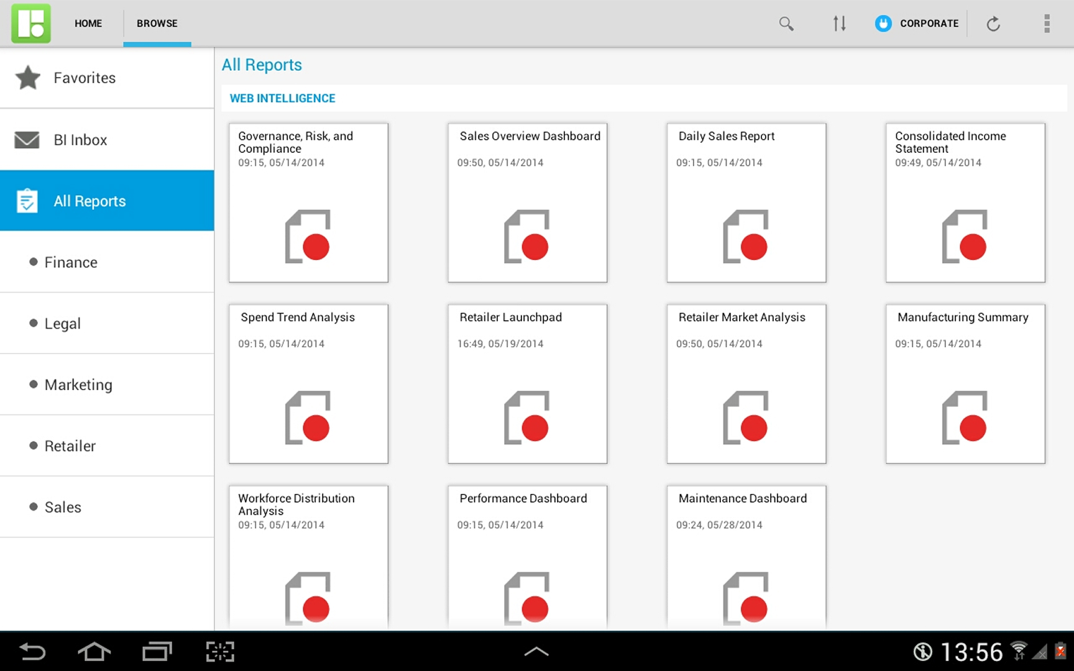
Task: Click the blue connection plug icon
Action: pos(883,24)
